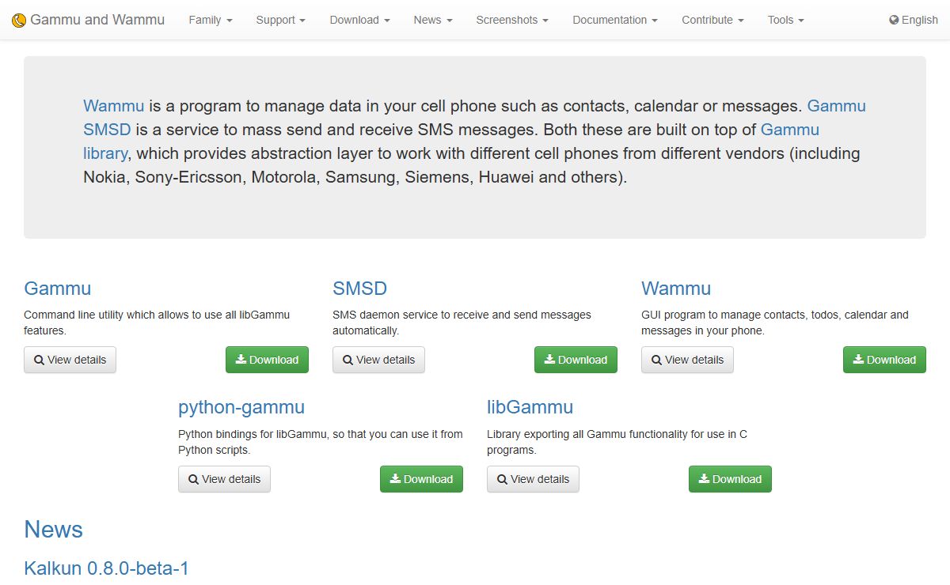Open the News navigation menu
Viewport: 950px width, 585px height.
433,20
